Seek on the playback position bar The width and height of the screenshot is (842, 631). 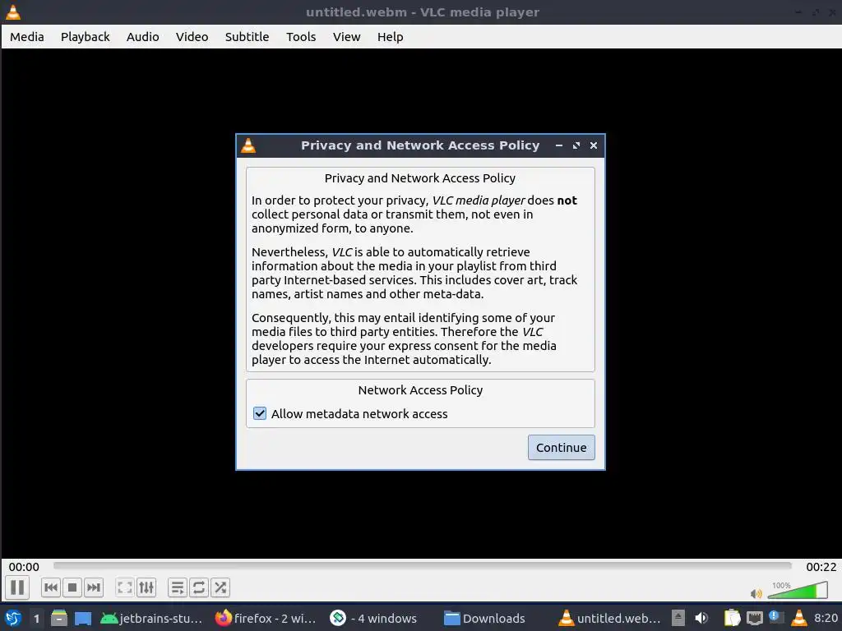422,565
